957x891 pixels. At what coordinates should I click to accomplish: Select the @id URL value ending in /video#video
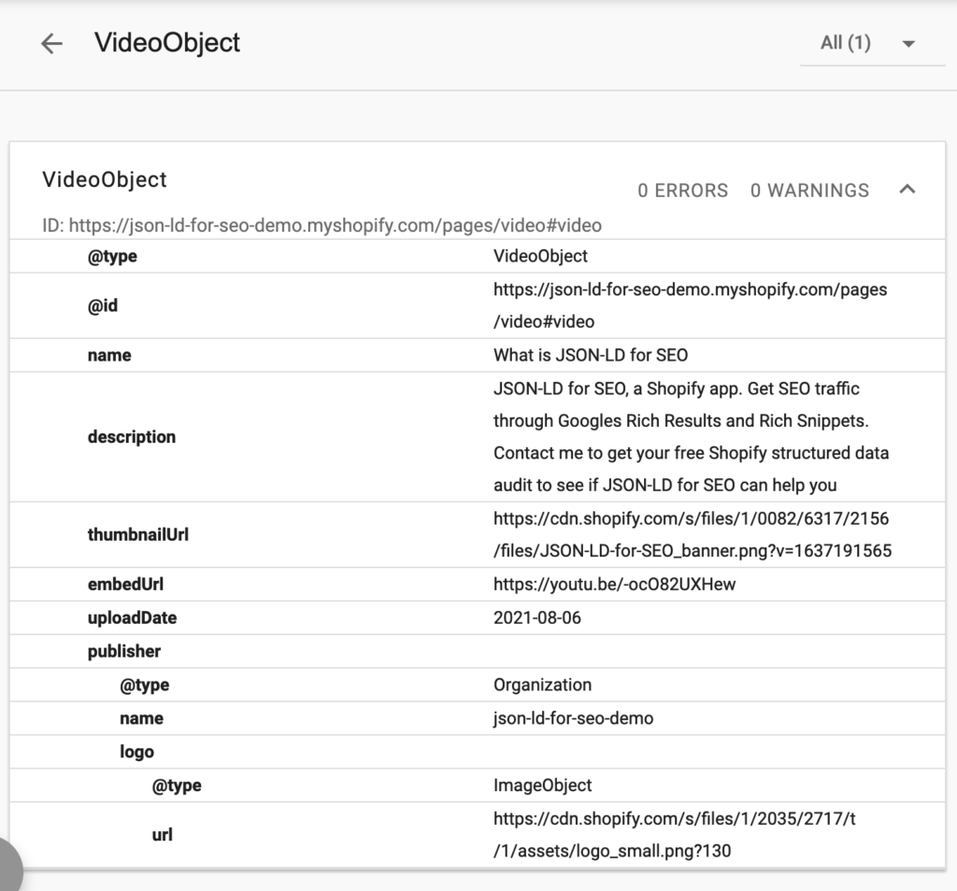(691, 305)
